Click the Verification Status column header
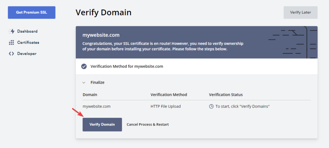329x148 pixels. [226, 95]
